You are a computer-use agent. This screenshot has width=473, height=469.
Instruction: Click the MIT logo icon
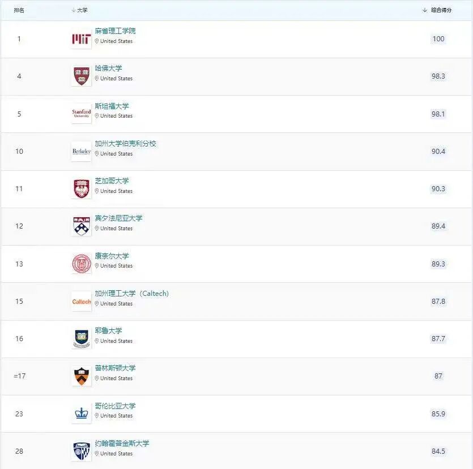click(x=81, y=39)
